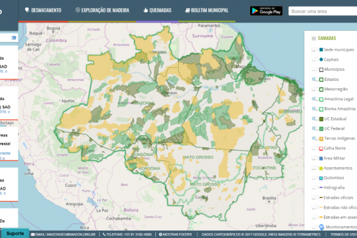Click the Quilombos layer icon
Screen dimensions: 357x238
321,178
